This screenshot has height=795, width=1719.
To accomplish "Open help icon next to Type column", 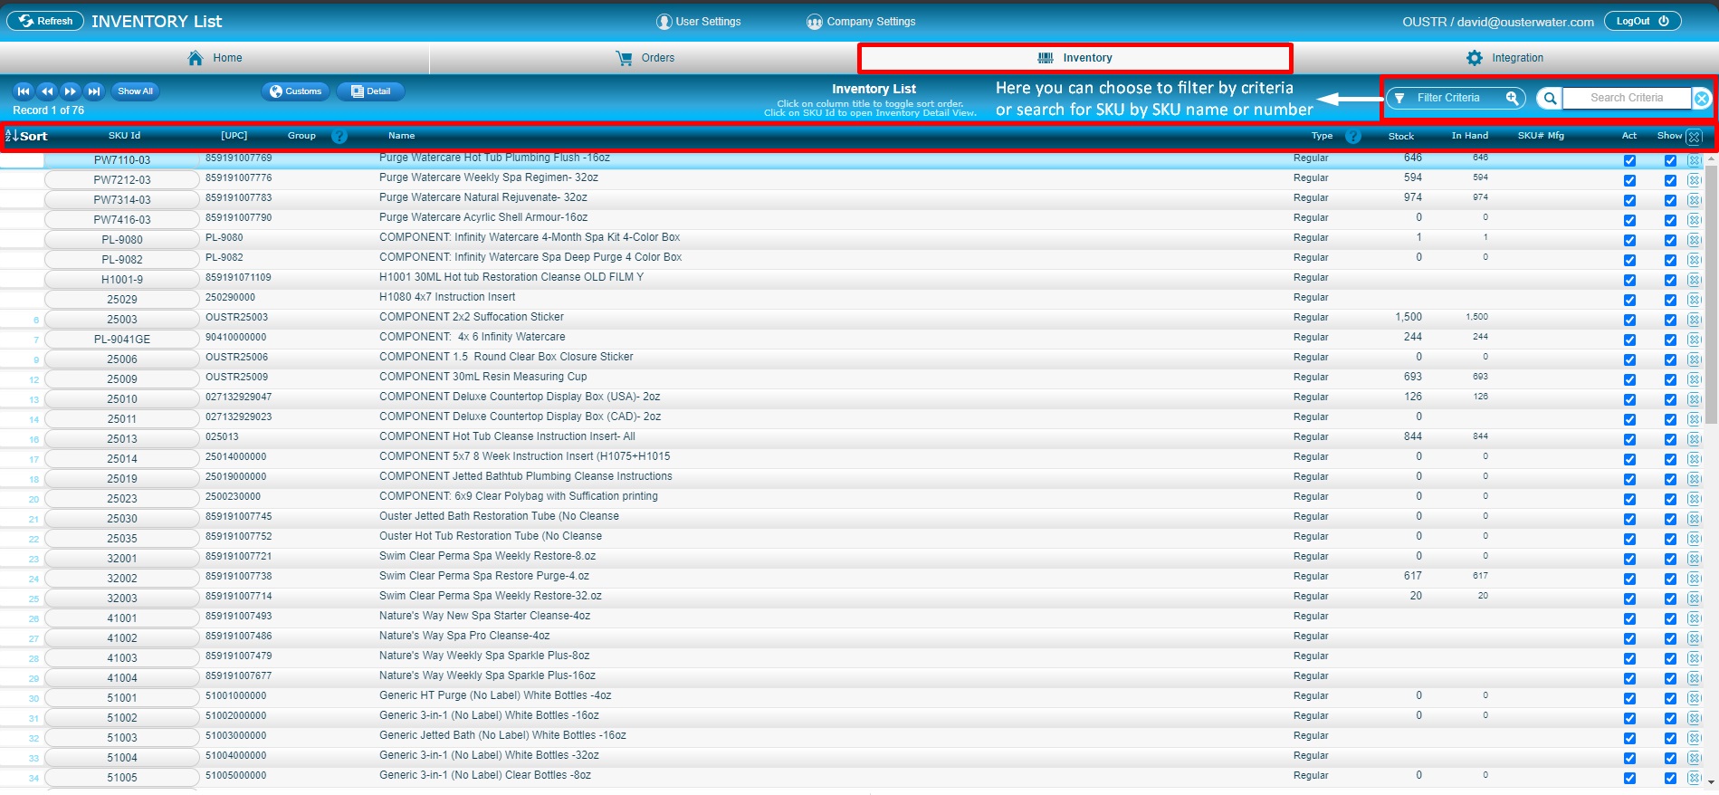I will 1353,137.
